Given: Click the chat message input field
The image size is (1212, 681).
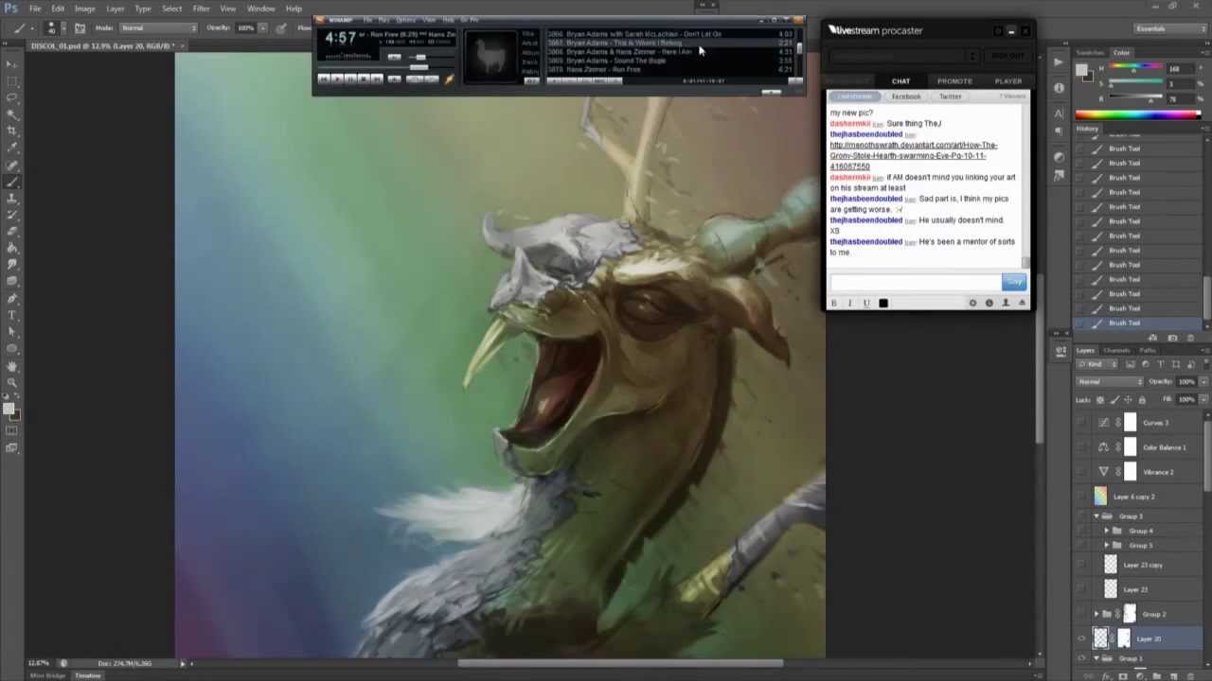Looking at the screenshot, I should pyautogui.click(x=914, y=282).
